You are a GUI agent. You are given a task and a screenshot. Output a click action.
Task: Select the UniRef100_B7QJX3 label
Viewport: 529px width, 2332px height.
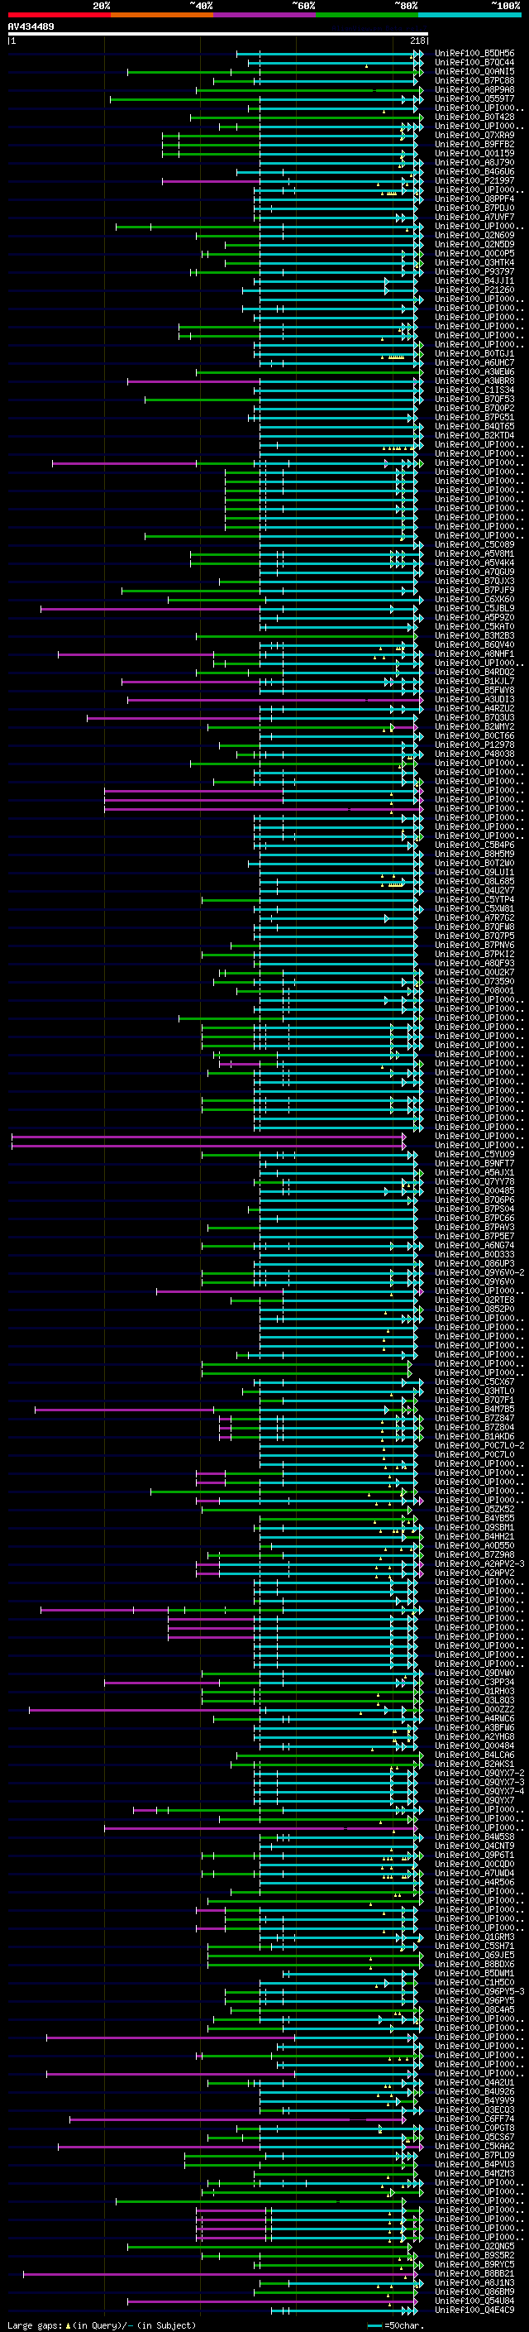[x=474, y=582]
